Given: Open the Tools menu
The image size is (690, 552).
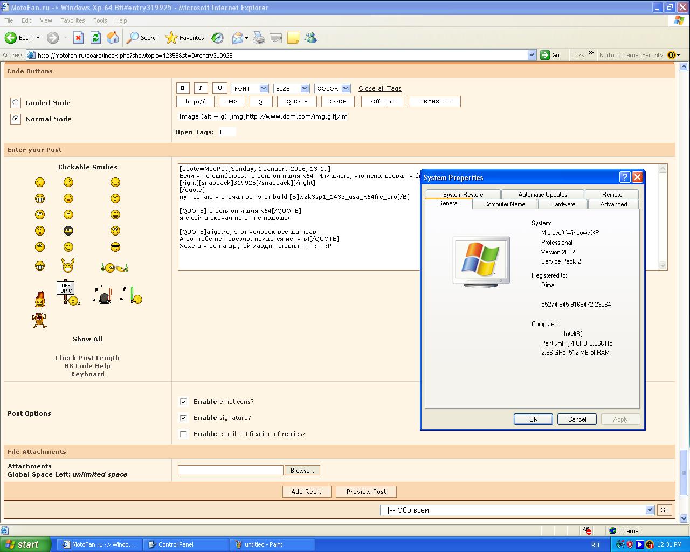Looking at the screenshot, I should click(100, 20).
